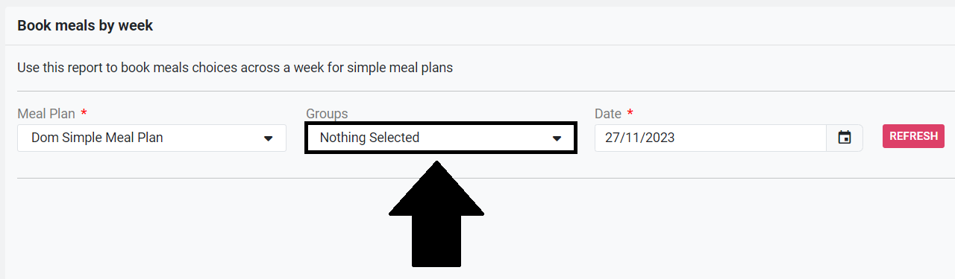Click the 'Book meals by week' heading
955x279 pixels.
pos(85,25)
